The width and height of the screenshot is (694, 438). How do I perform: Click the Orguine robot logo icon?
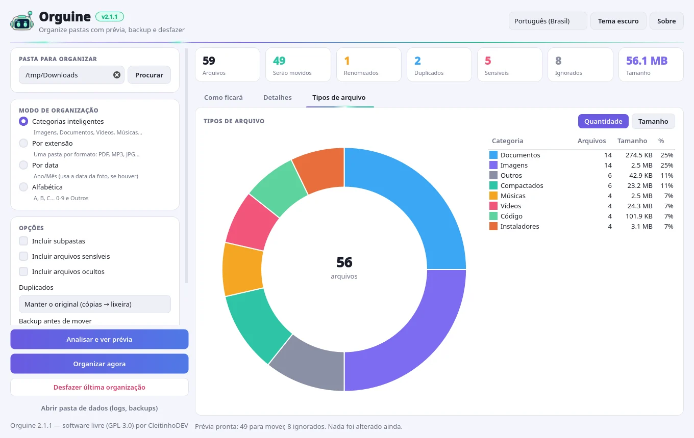click(21, 21)
